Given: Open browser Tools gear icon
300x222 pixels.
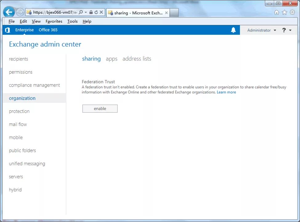Looking at the screenshot, I should (x=292, y=12).
